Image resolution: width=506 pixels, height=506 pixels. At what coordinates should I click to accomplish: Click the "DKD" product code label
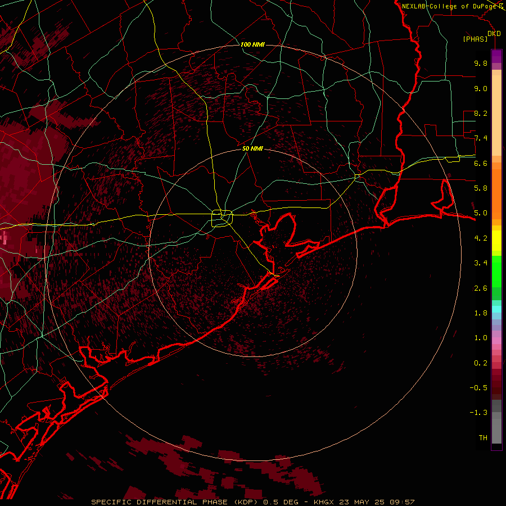click(494, 34)
